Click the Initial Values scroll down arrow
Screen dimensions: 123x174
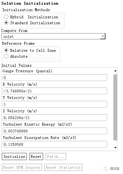[x=115, y=147]
